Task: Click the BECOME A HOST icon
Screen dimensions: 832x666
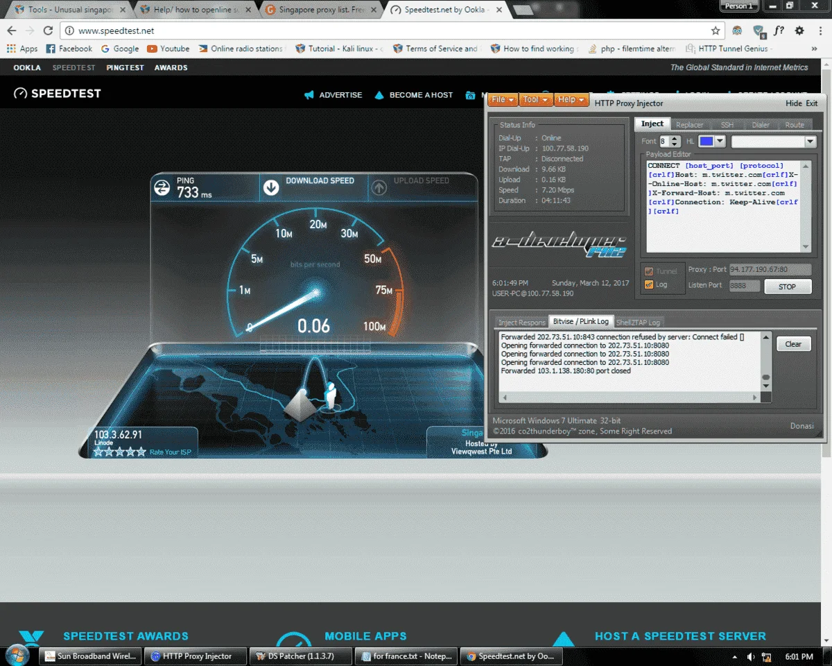Action: tap(379, 95)
